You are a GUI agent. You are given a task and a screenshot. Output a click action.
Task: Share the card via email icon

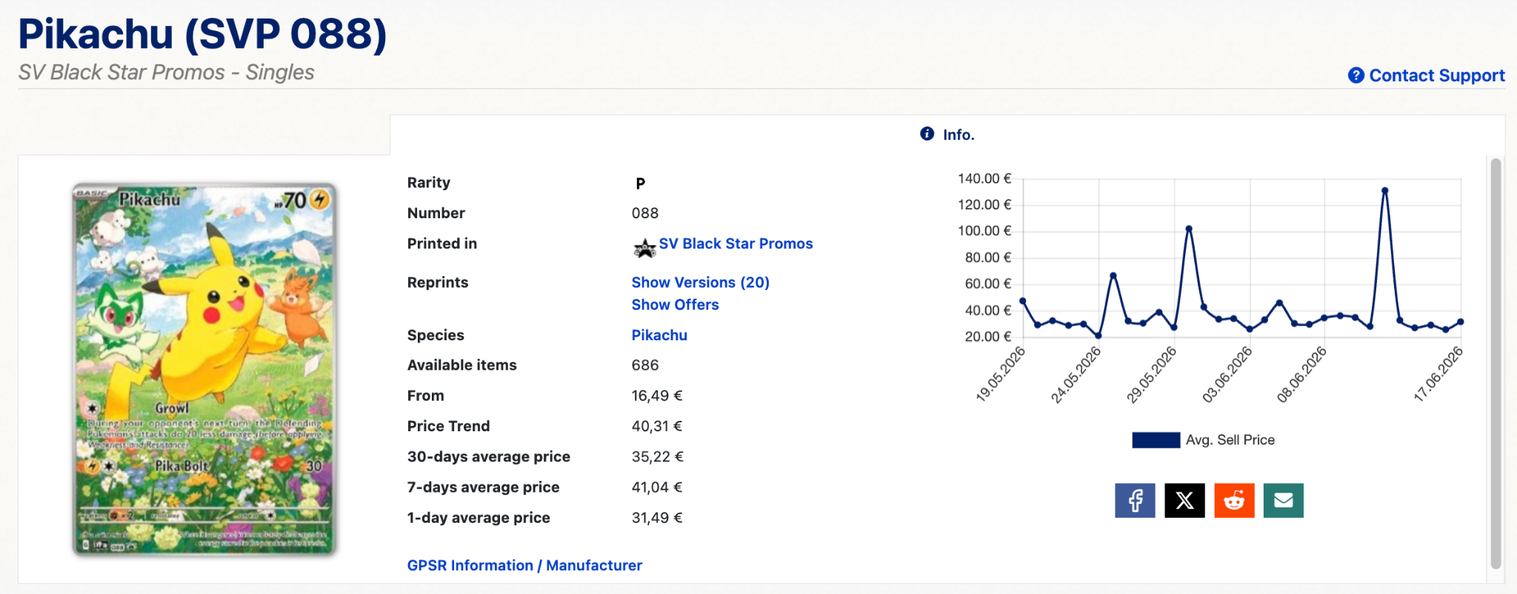(x=1284, y=501)
